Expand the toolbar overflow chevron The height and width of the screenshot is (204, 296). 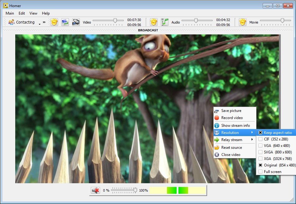44,22
